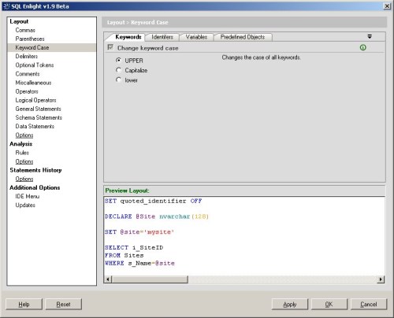Close the SQL Enlight dialog window
This screenshot has width=394, height=318.
point(387,6)
